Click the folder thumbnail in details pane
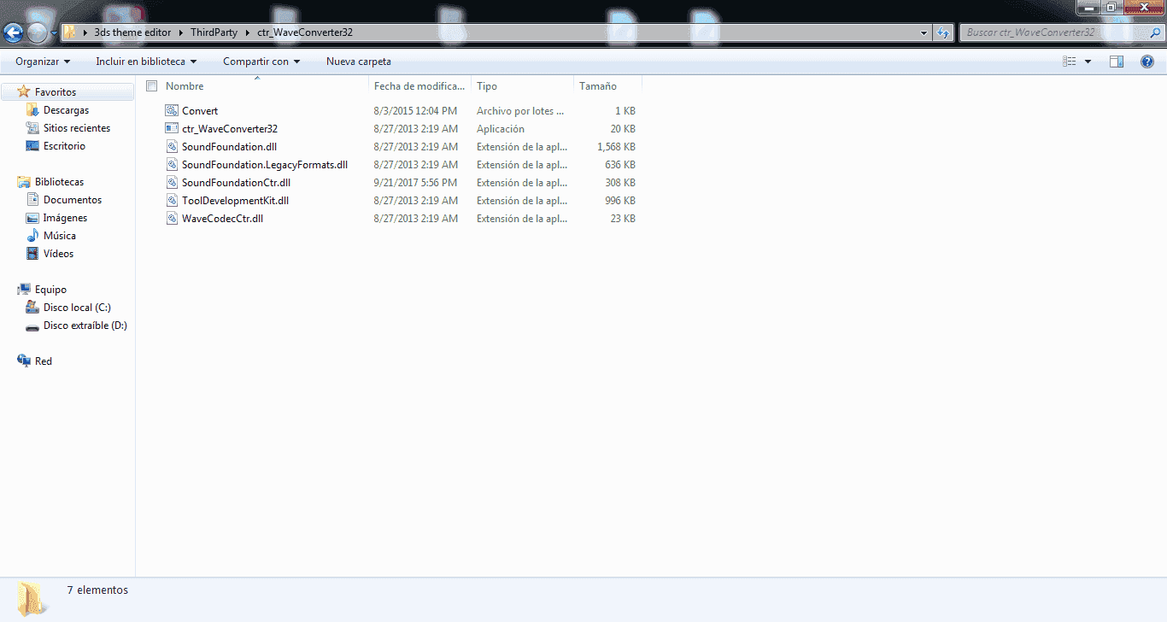Image resolution: width=1167 pixels, height=622 pixels. (32, 599)
